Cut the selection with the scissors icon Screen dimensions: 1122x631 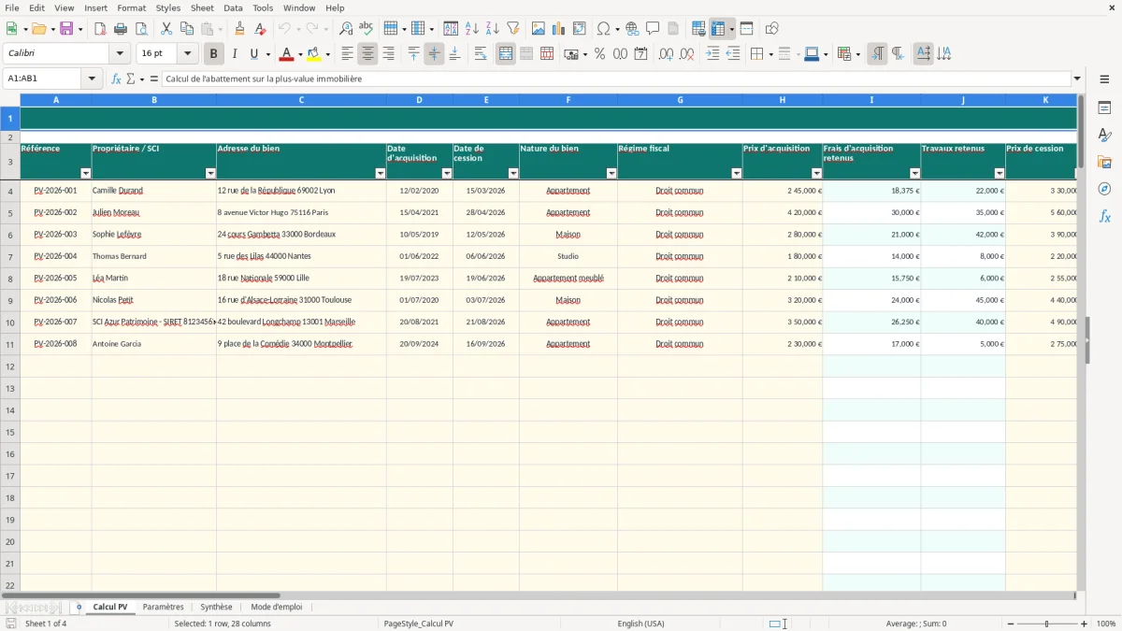coord(165,29)
